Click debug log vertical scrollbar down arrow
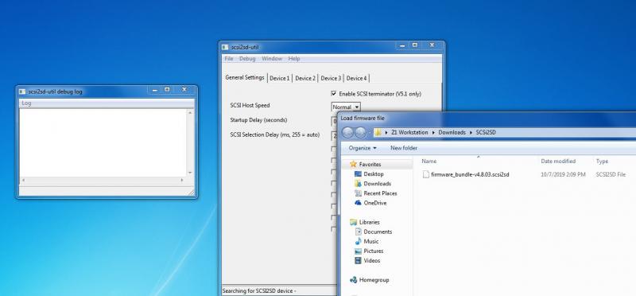This screenshot has height=296, width=636. point(190,173)
